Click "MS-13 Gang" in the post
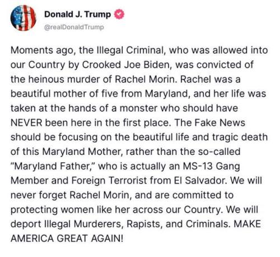 tap(211, 166)
